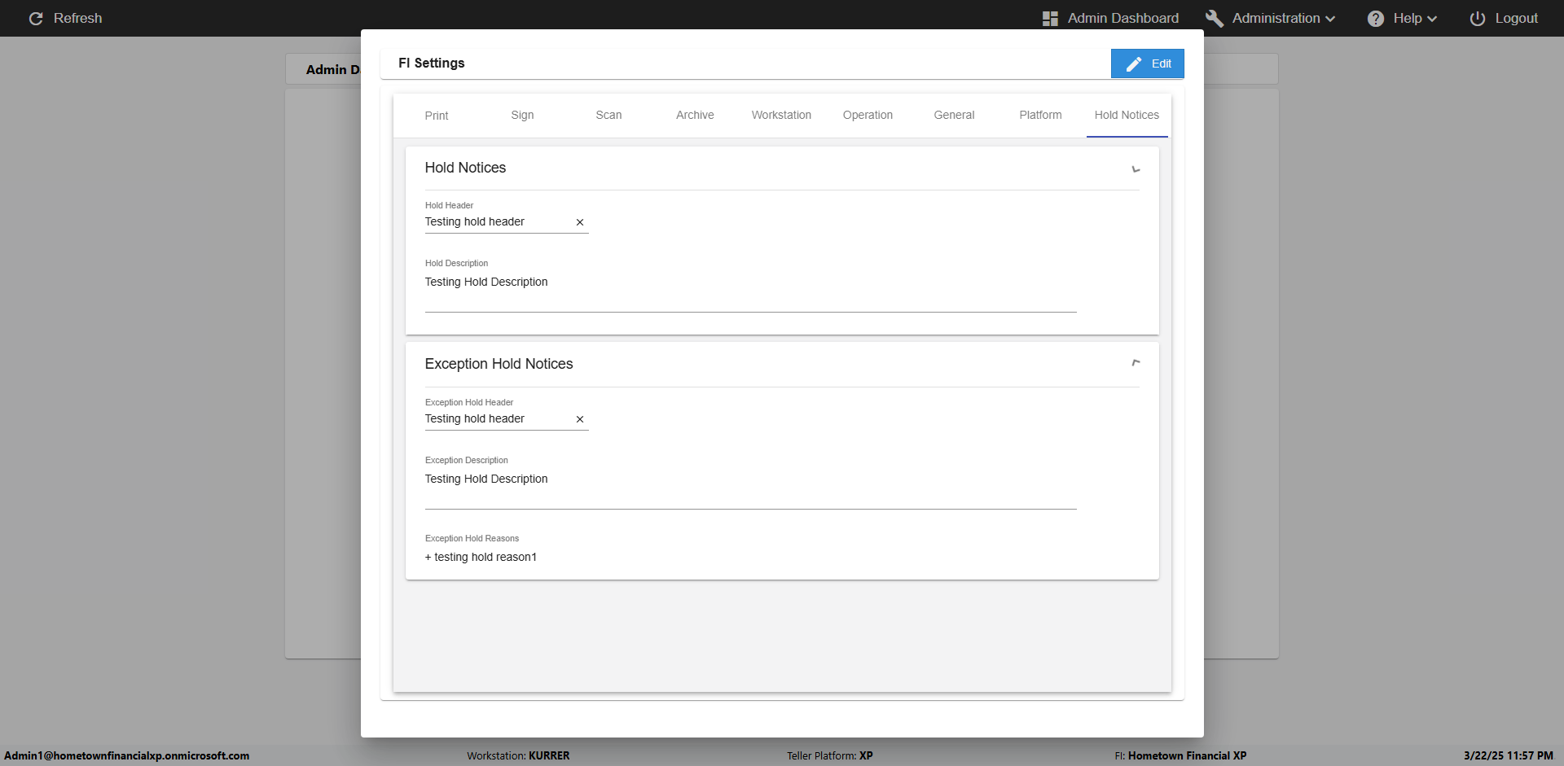The width and height of the screenshot is (1564, 766).
Task: Clear the Hold Header field with X
Action: 580,222
